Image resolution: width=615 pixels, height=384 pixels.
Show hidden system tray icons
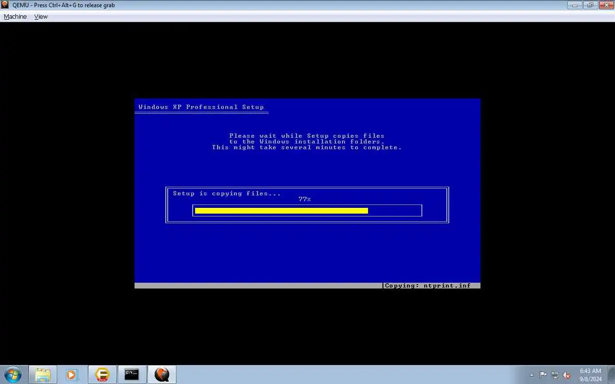[531, 375]
